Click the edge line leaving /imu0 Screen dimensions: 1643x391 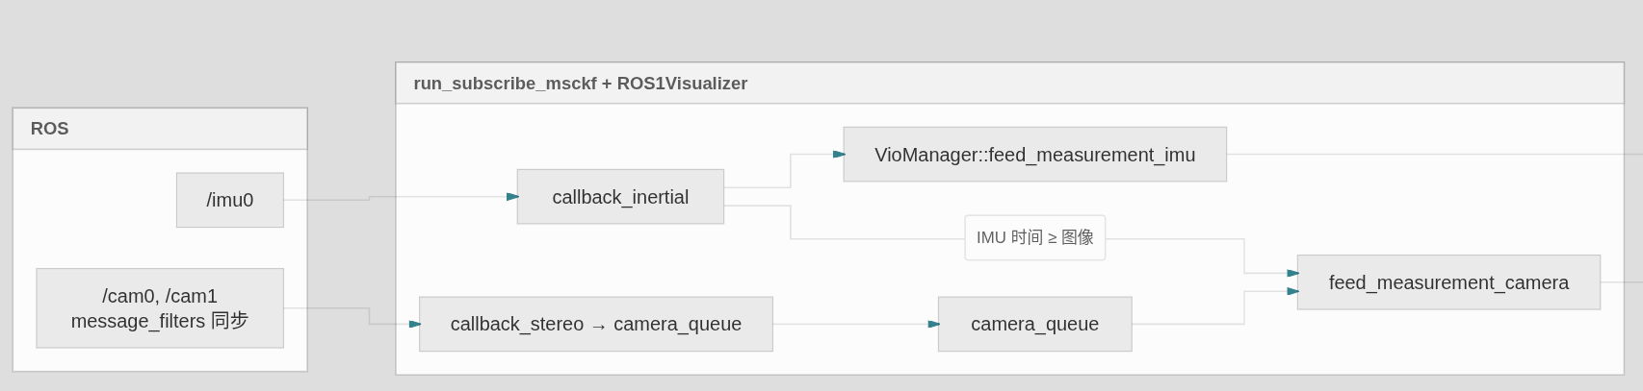click(327, 200)
